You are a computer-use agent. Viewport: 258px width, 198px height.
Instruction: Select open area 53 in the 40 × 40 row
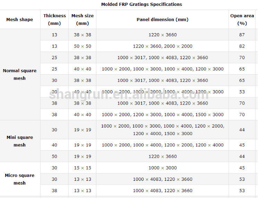click(242, 92)
